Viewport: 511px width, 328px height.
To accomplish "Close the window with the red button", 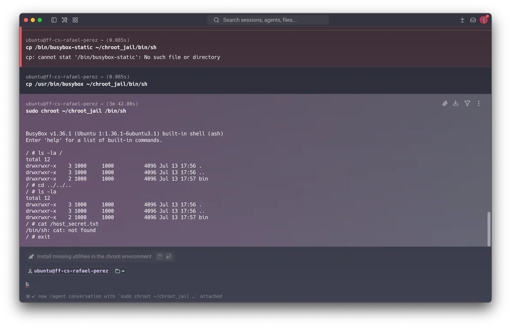I will point(26,20).
